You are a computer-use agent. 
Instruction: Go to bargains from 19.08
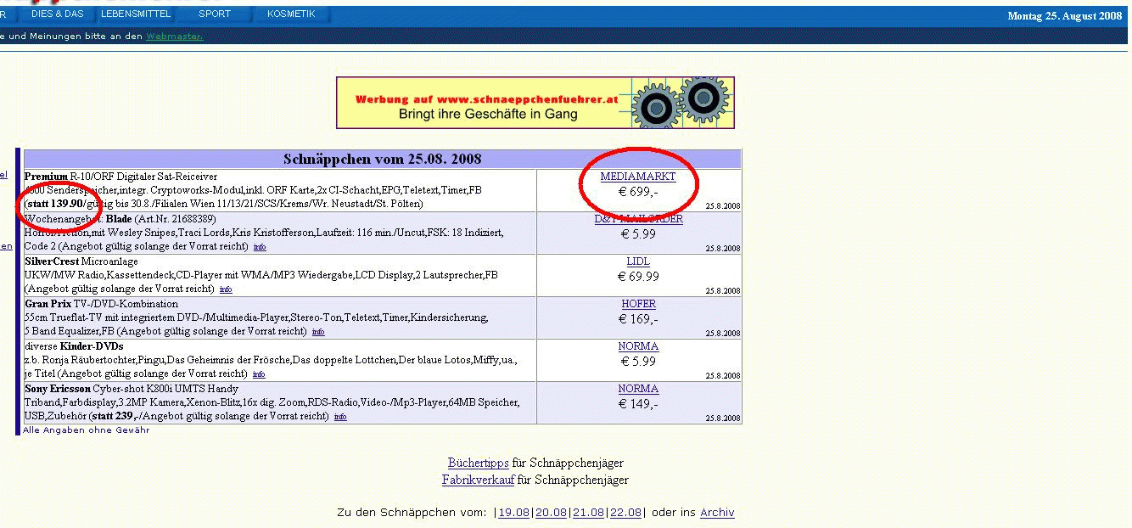click(x=514, y=513)
